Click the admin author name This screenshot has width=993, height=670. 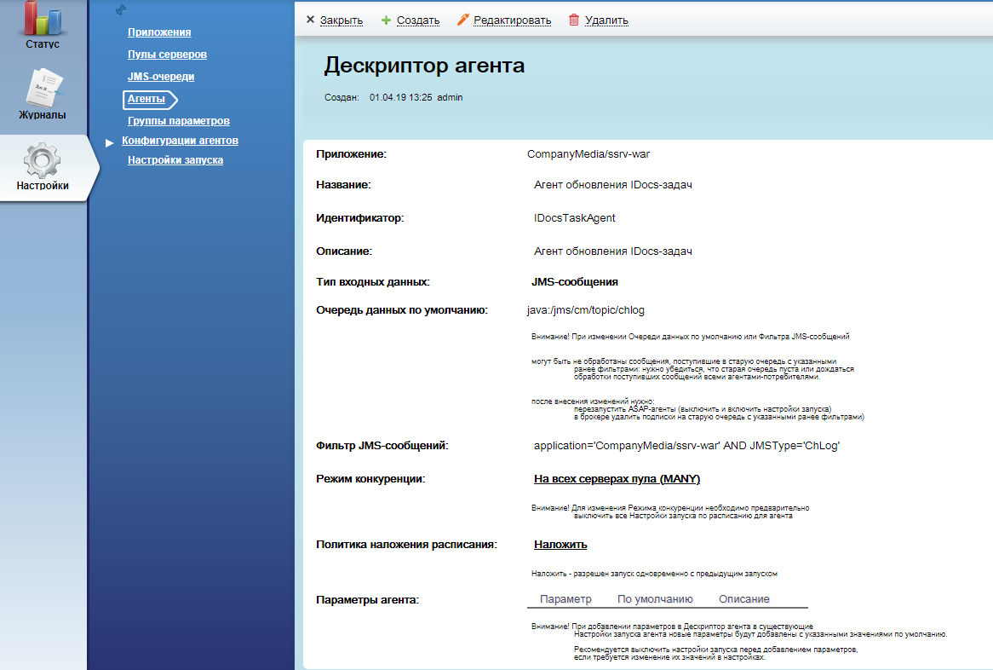[450, 98]
